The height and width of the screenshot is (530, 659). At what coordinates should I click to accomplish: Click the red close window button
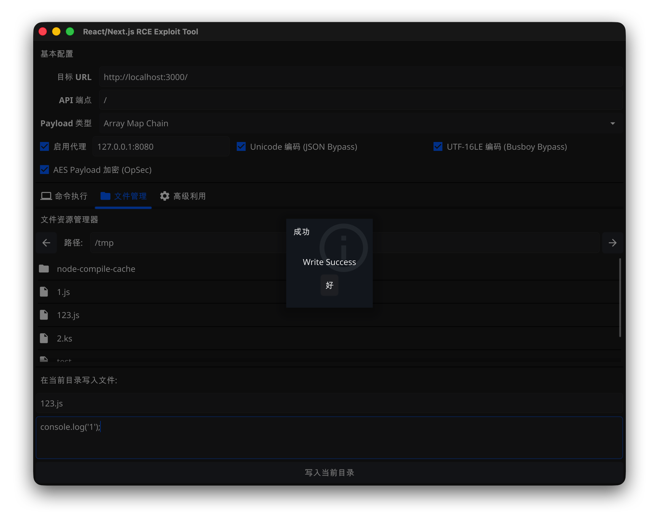click(x=43, y=31)
